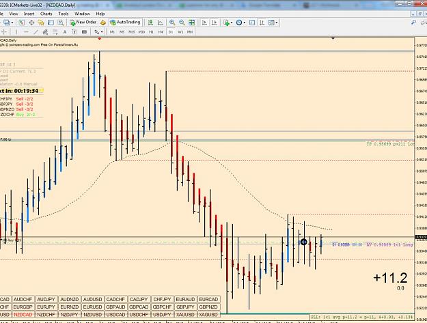Open the View menu
Viewport: 427px width, 323px height.
click(x=14, y=14)
